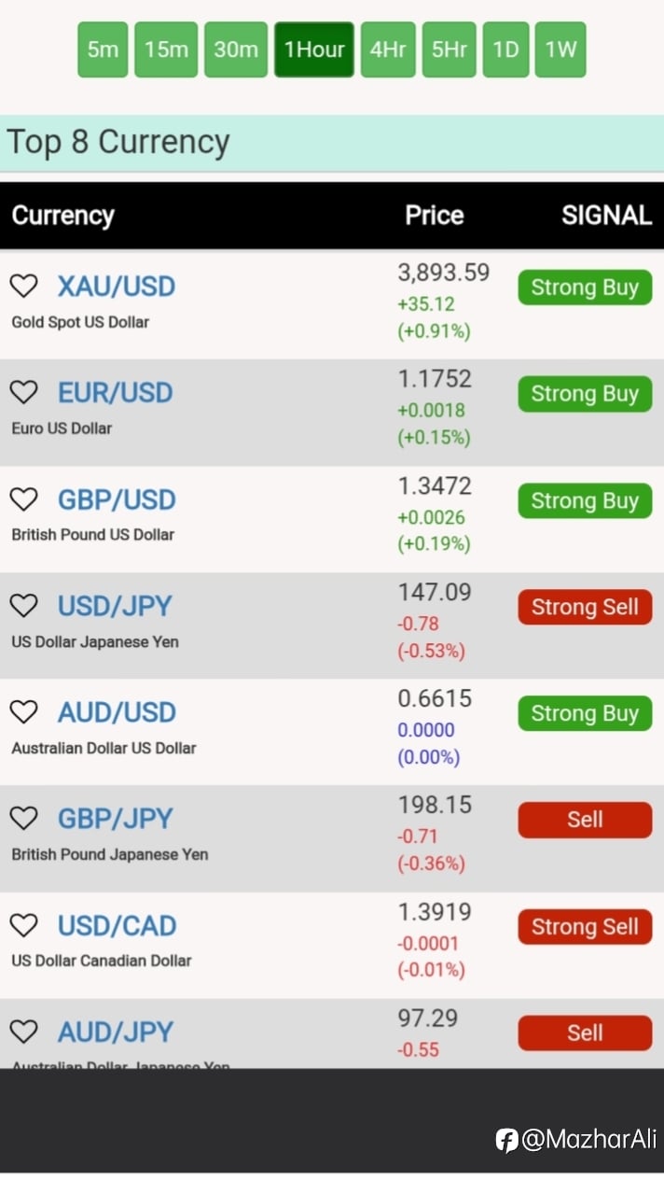Tap the Sell signal for GBP/JPY
Screen dimensions: 664x1180
[585, 820]
